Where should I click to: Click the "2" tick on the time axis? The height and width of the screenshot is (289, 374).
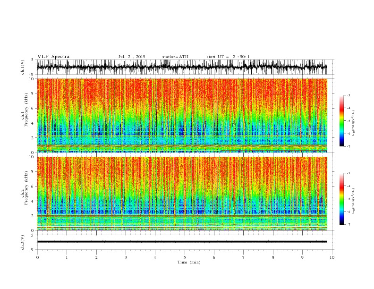(96, 257)
